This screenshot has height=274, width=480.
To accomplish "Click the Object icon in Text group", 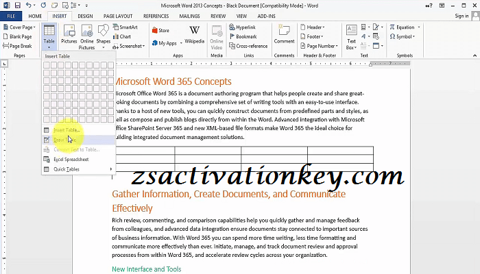I will (376, 46).
